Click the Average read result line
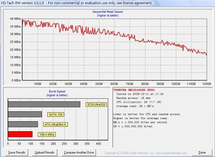This screenshot has width=215, height=157. tap(135, 106)
